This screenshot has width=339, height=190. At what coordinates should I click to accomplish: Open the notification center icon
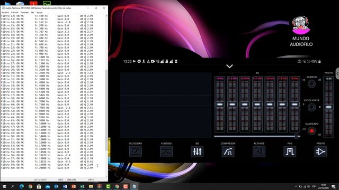333,186
